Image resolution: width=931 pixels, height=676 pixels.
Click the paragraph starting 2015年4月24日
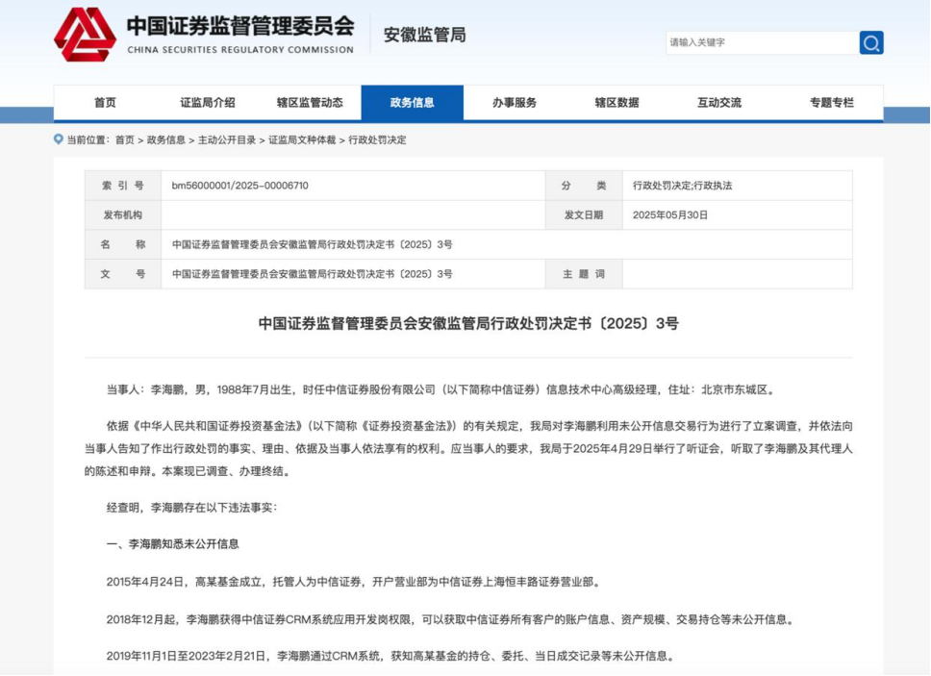point(355,582)
